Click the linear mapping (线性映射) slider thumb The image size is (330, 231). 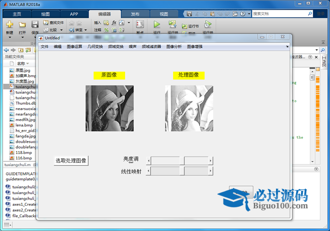coord(182,171)
